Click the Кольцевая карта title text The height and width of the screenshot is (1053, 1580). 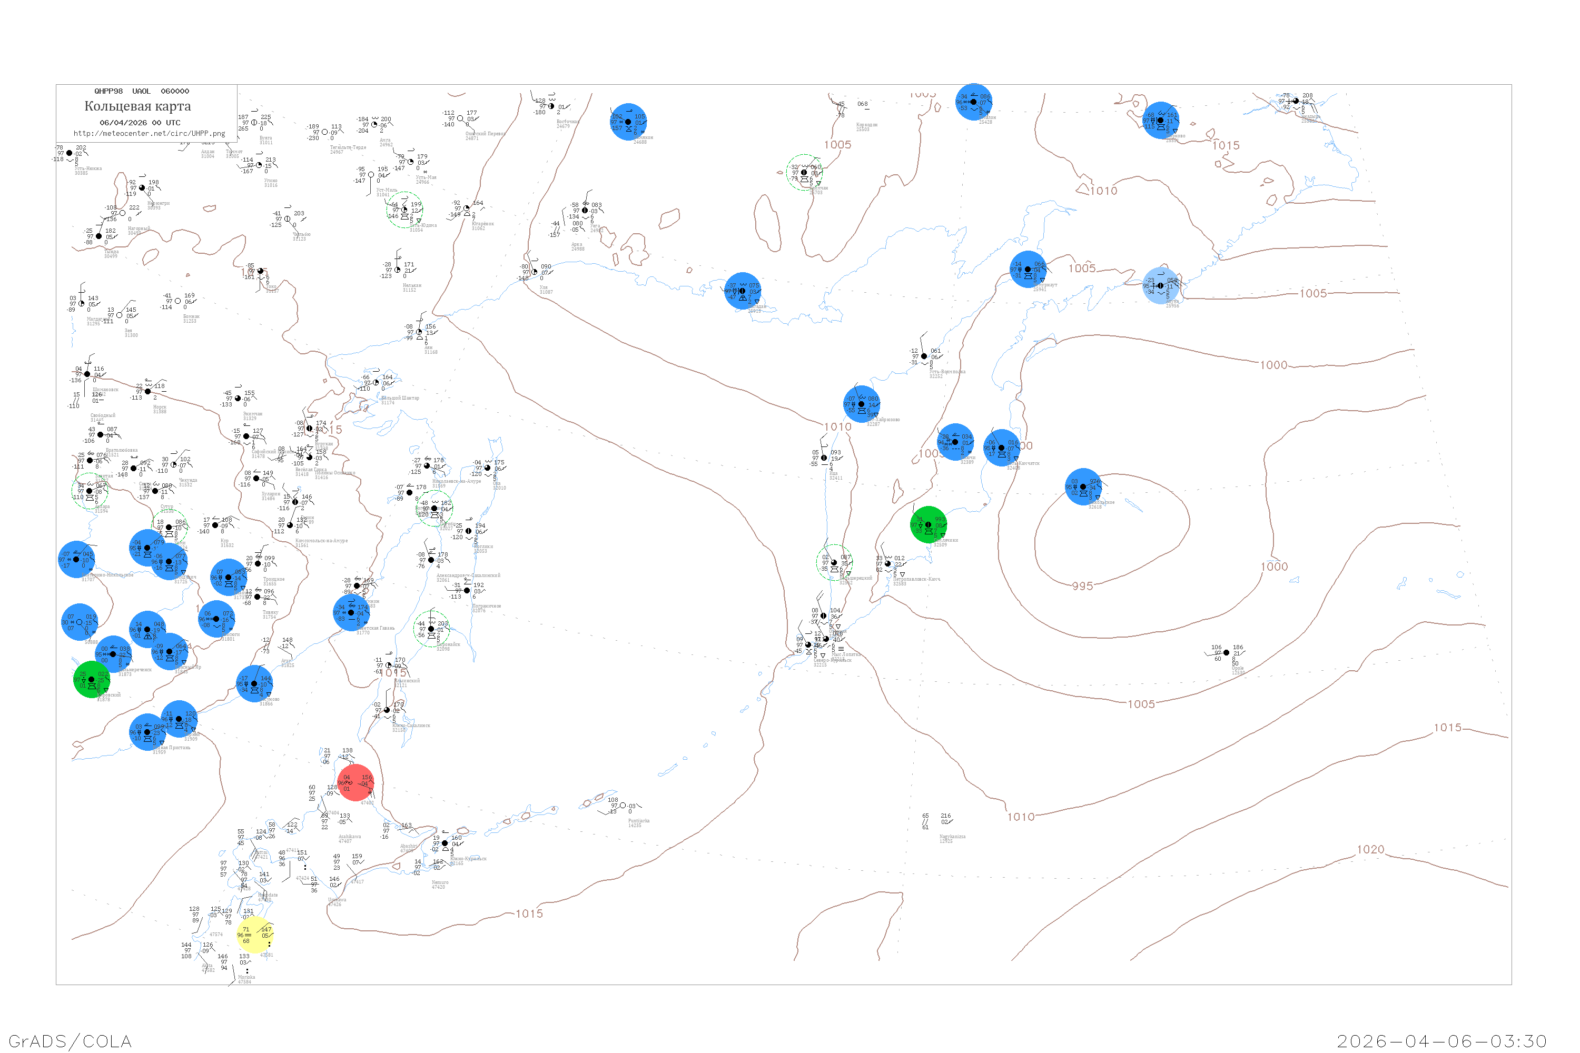[x=137, y=106]
